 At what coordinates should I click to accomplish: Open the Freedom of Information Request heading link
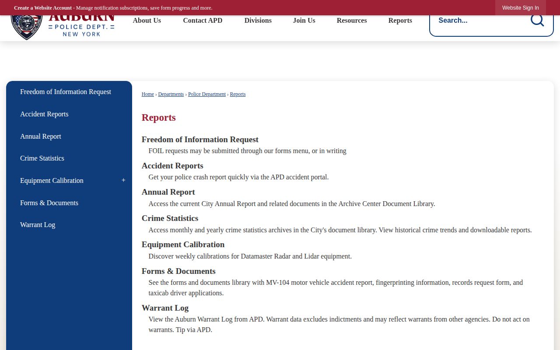[x=200, y=140]
